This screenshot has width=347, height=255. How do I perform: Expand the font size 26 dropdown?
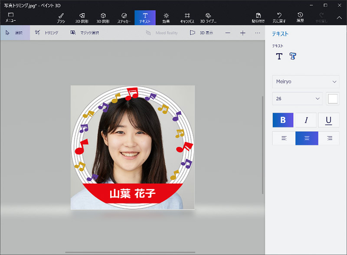(297, 98)
